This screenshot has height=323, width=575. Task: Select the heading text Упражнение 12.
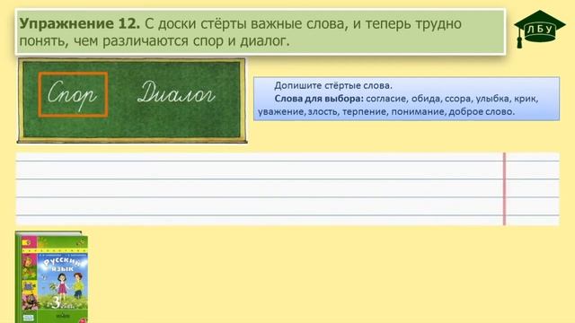[x=80, y=24]
